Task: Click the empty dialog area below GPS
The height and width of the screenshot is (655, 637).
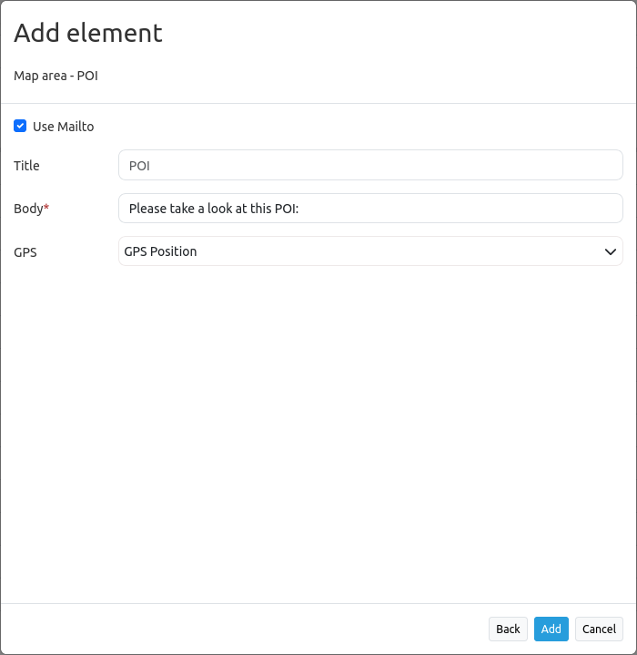Action: (x=318, y=428)
